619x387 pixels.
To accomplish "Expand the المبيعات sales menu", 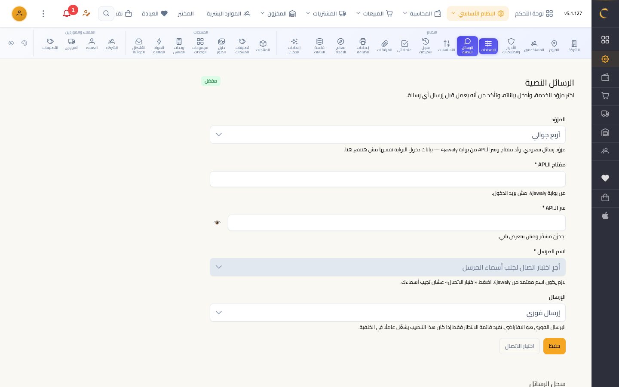I will [x=374, y=13].
